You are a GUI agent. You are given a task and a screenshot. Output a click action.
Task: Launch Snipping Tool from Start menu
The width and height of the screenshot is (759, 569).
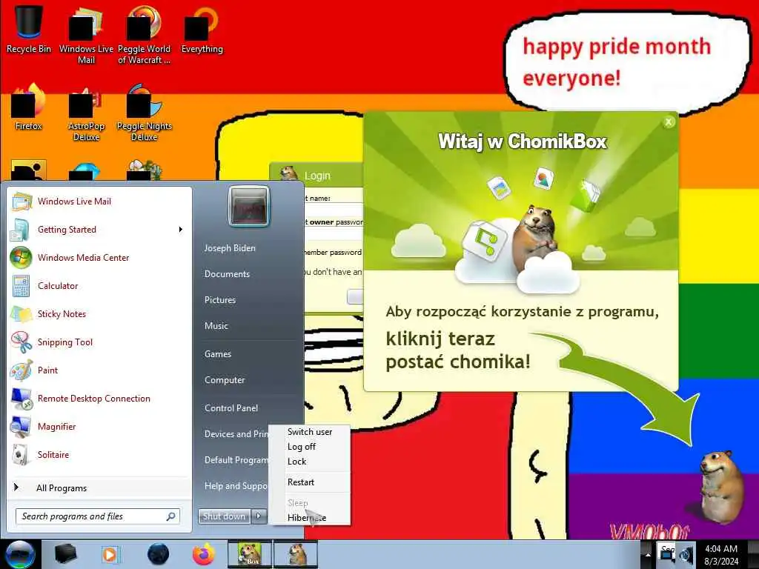click(99, 342)
